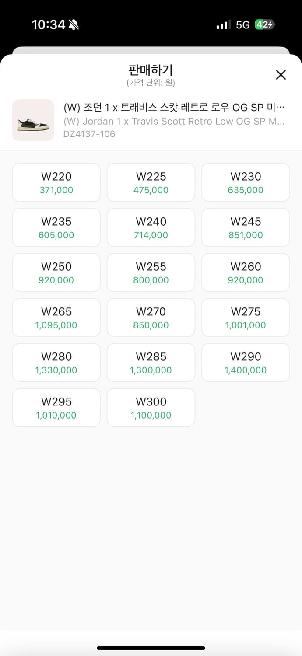Select size W280 priced 1,330,000
Image resolution: width=302 pixels, height=656 pixels.
[x=56, y=363]
